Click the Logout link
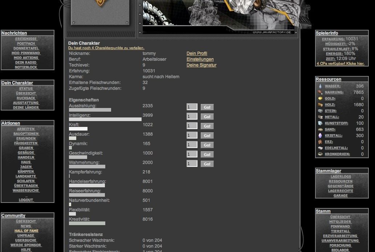 (x=26, y=200)
